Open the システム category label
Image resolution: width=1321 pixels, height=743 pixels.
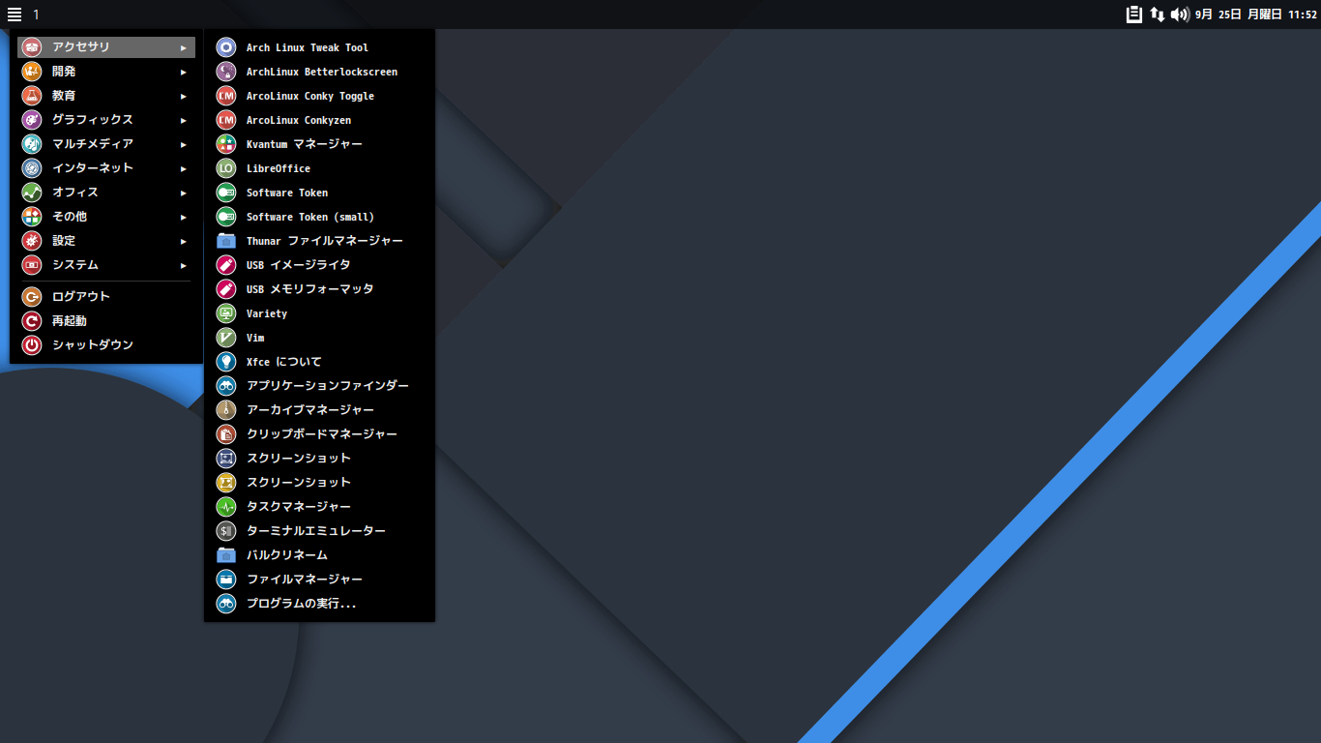click(x=75, y=265)
